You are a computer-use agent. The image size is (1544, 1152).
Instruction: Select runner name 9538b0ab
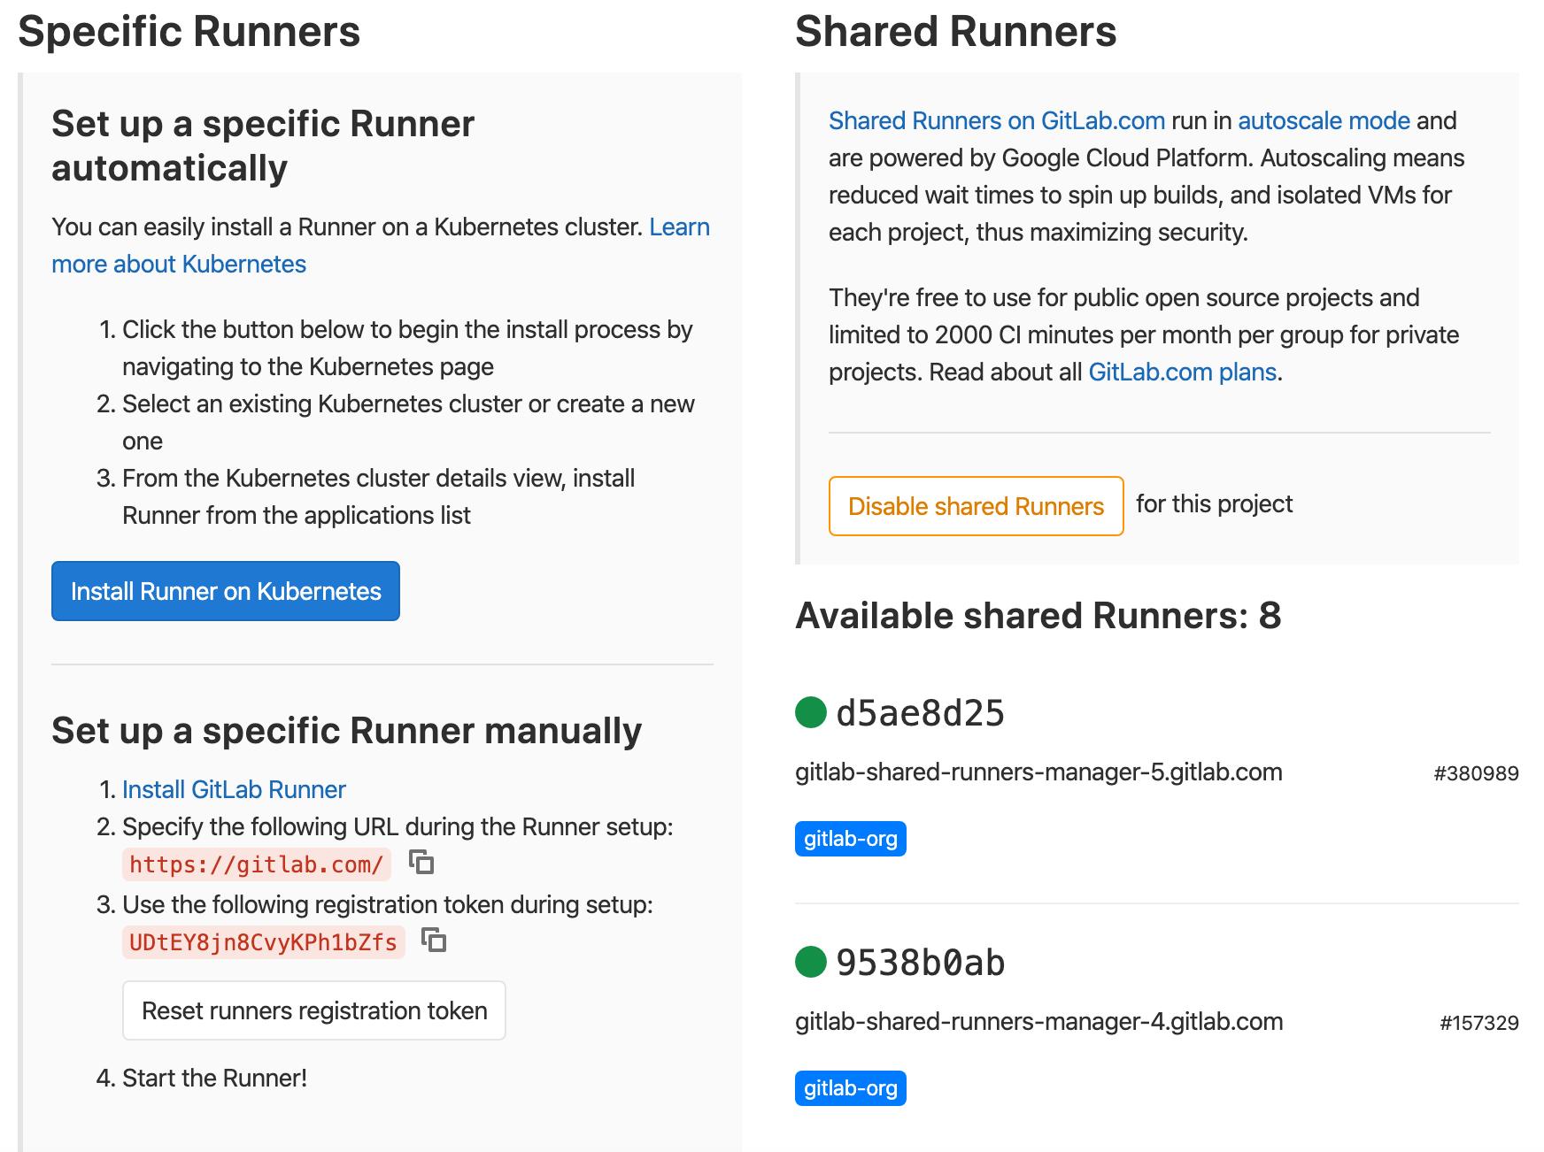[921, 964]
